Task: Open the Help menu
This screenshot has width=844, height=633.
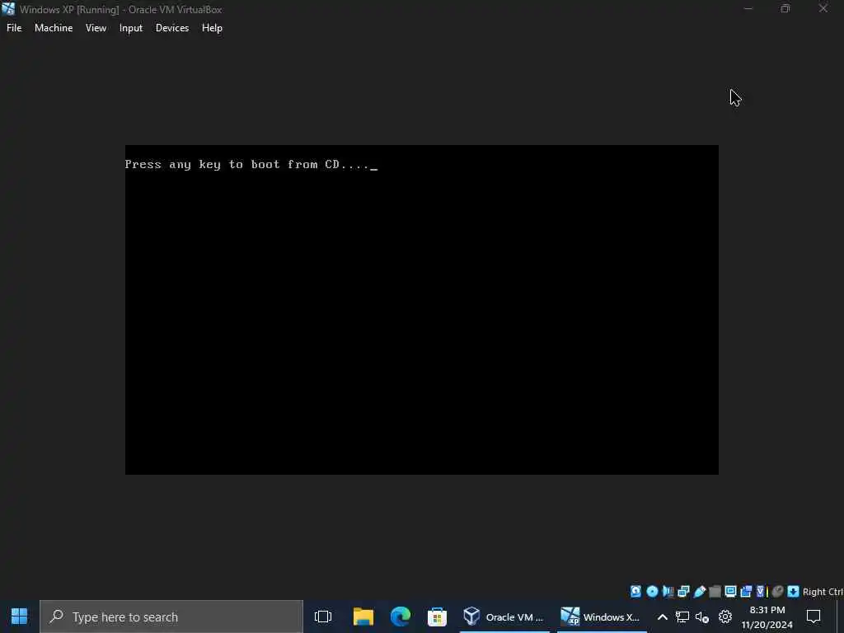Action: (212, 28)
